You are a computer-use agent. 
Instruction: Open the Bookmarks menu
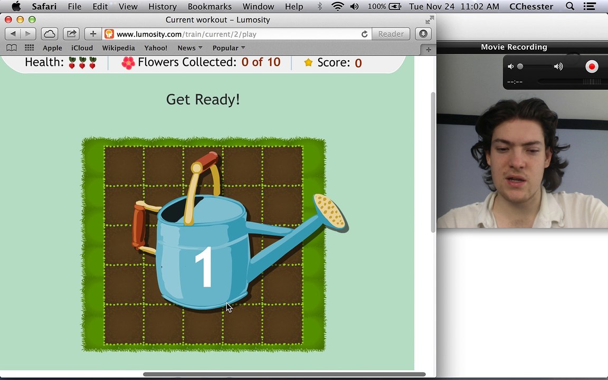coord(210,6)
